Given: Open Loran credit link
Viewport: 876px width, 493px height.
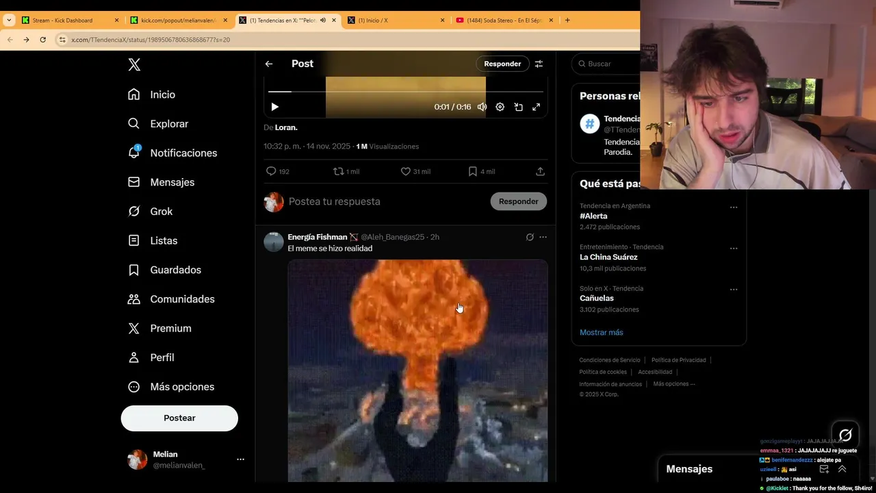Looking at the screenshot, I should coord(286,127).
